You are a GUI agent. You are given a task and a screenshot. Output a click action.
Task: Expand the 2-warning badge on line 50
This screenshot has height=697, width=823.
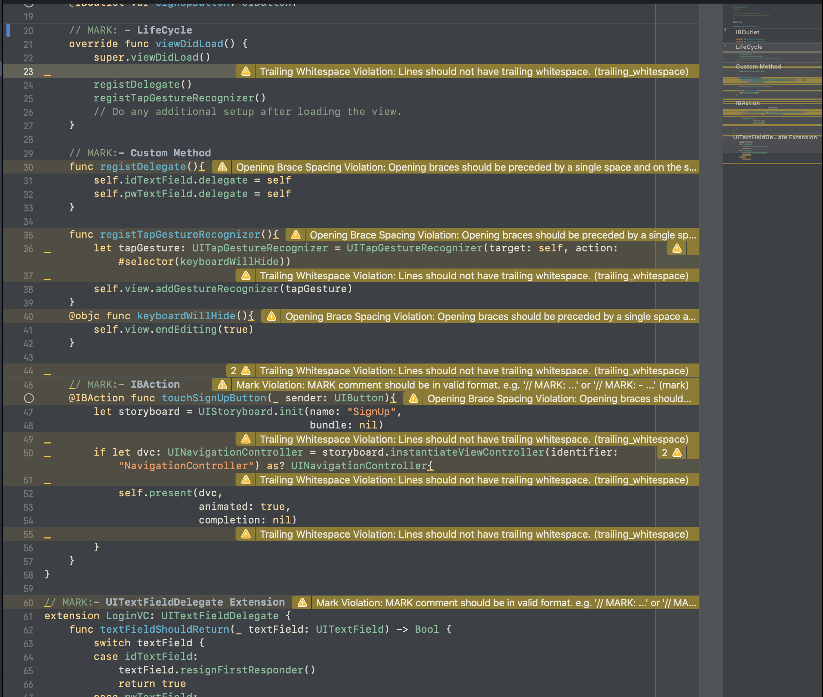click(x=671, y=453)
